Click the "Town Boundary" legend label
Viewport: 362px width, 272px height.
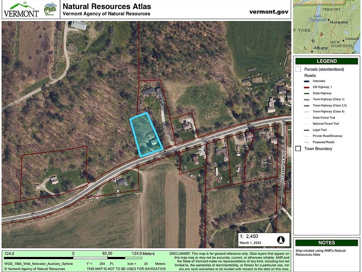[318, 149]
